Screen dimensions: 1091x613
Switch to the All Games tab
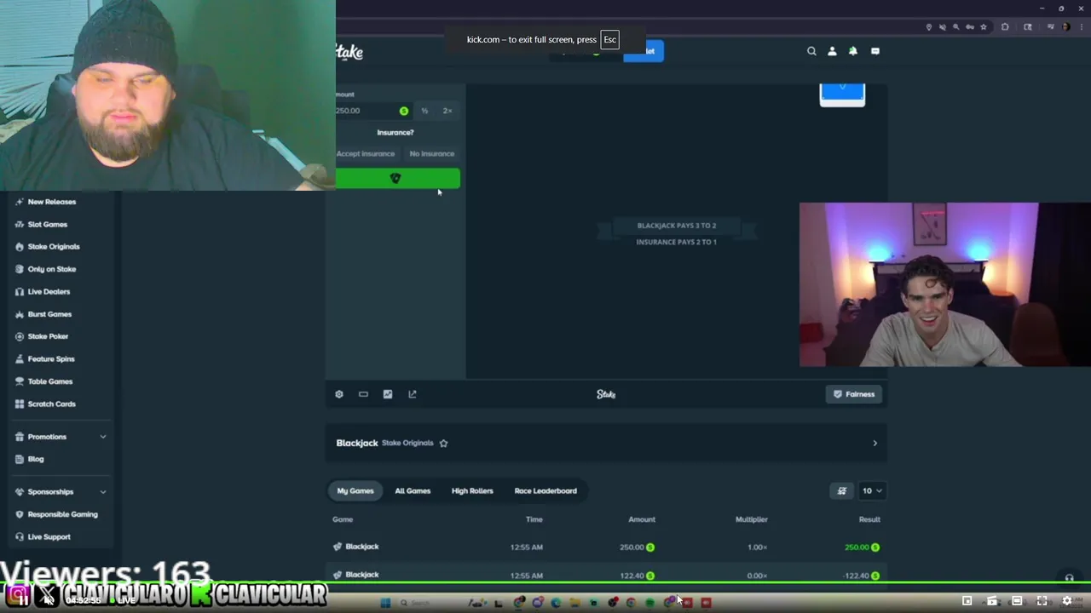[413, 490]
